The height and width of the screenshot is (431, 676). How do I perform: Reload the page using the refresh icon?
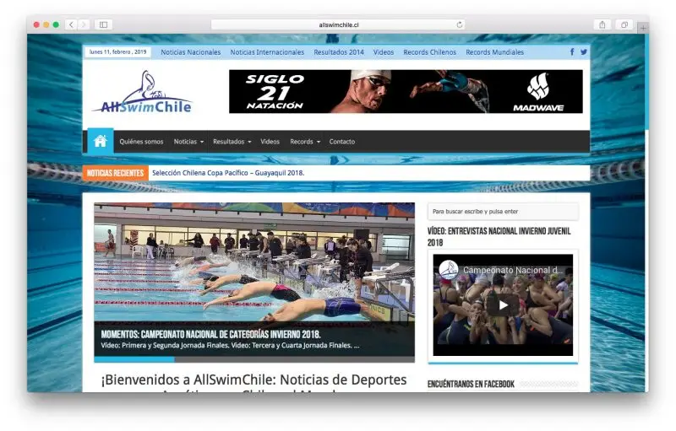pyautogui.click(x=460, y=25)
